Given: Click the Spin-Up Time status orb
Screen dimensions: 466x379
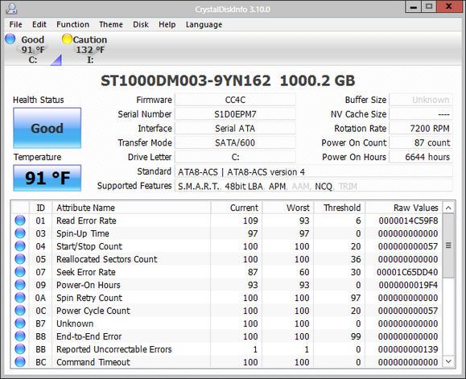Looking at the screenshot, I should coord(20,233).
